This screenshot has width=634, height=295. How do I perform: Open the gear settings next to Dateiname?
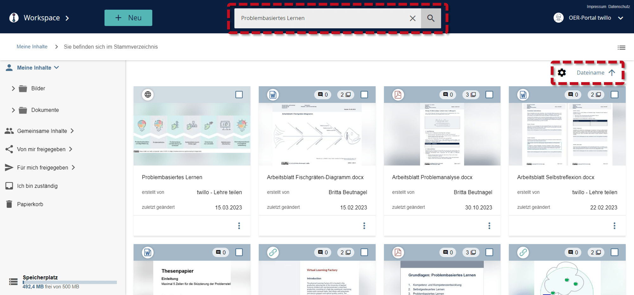(562, 73)
